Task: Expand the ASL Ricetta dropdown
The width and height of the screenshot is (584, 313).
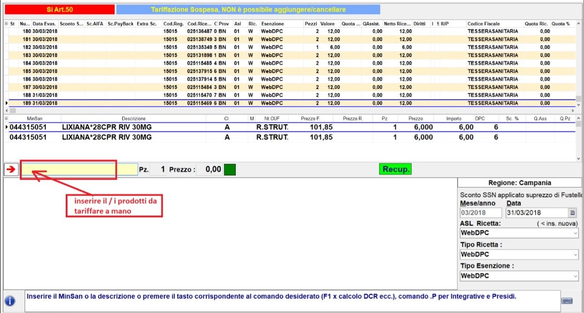Action: [575, 233]
